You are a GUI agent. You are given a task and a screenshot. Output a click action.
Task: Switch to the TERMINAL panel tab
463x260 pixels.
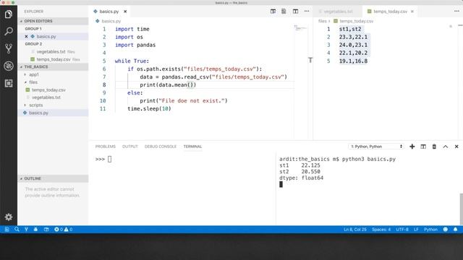pyautogui.click(x=193, y=147)
